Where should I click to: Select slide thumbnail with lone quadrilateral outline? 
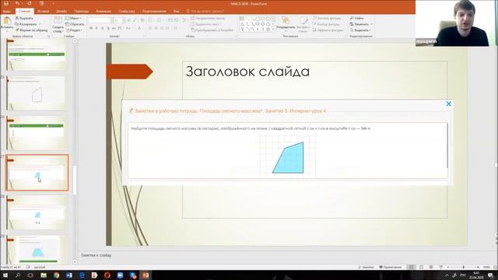pyautogui.click(x=37, y=93)
